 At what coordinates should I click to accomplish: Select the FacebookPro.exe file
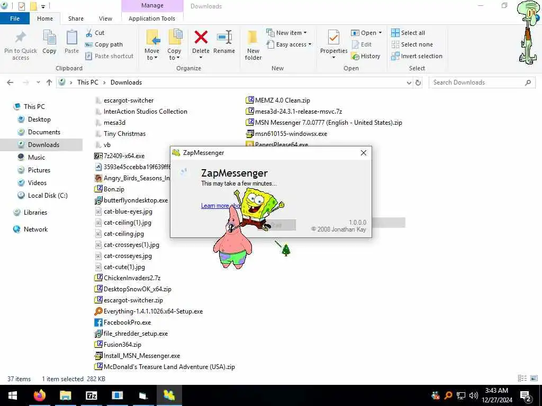coord(127,322)
